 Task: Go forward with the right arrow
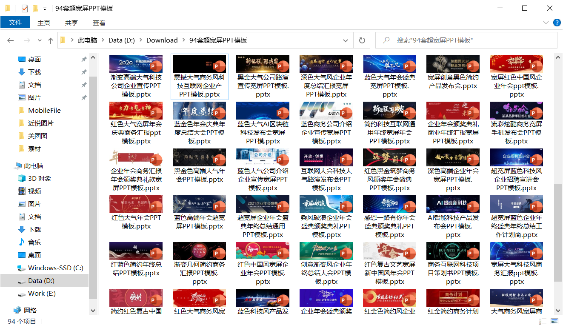pos(27,40)
